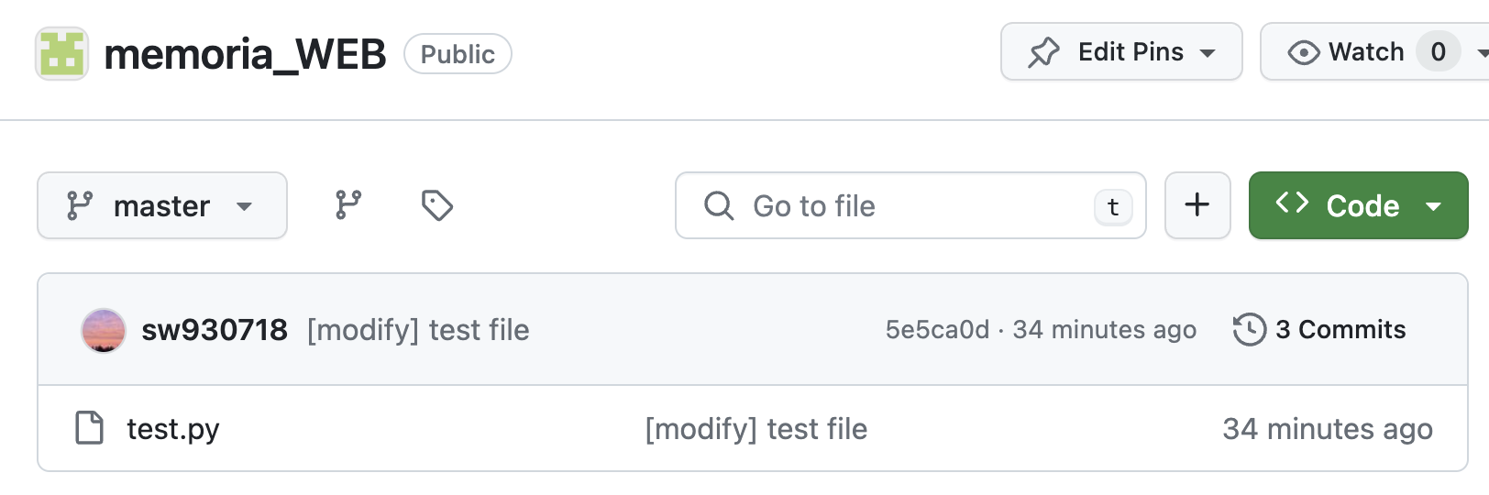The width and height of the screenshot is (1489, 495).
Task: Click the eye icon on Watch
Action: coord(1303,52)
